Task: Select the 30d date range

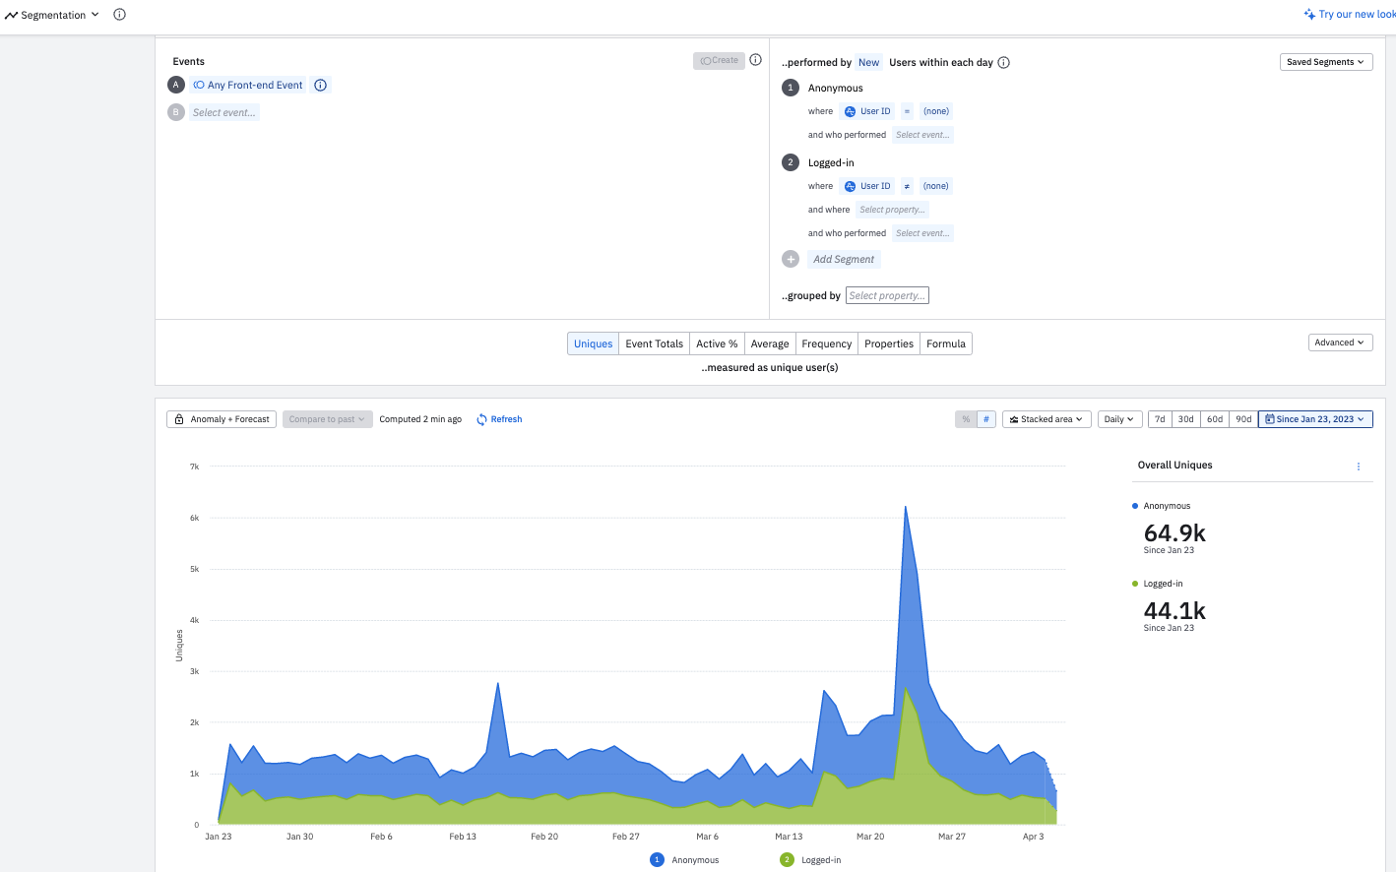Action: pos(1186,419)
